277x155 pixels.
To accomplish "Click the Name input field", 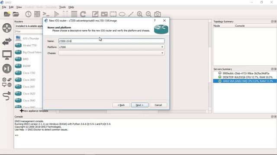I will pos(112,41).
